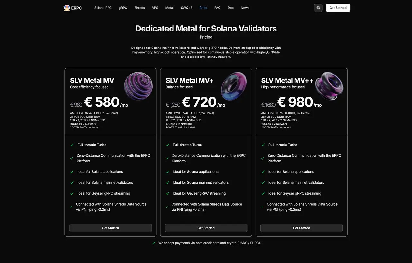Click checkmark beside payment acceptance note
Screen dimensions: 412x263
coord(154,243)
